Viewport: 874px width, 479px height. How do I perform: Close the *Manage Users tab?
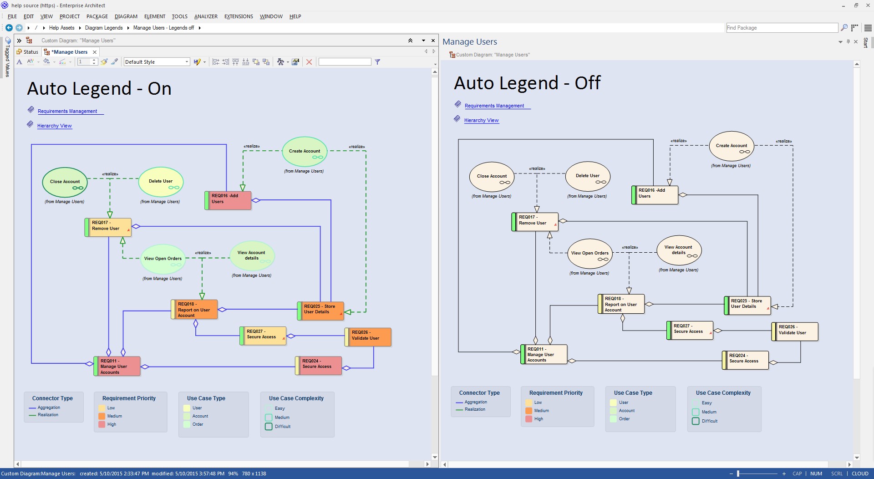point(95,52)
